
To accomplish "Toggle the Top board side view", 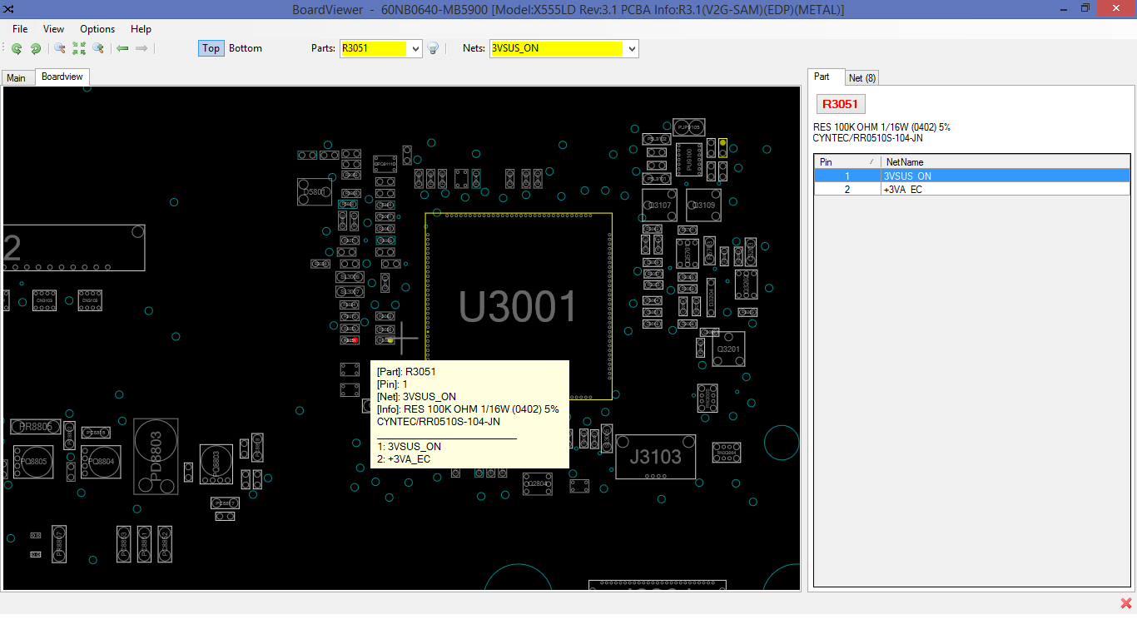I will [x=211, y=48].
